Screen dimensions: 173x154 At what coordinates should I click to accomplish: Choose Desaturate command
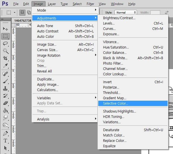click(133, 130)
